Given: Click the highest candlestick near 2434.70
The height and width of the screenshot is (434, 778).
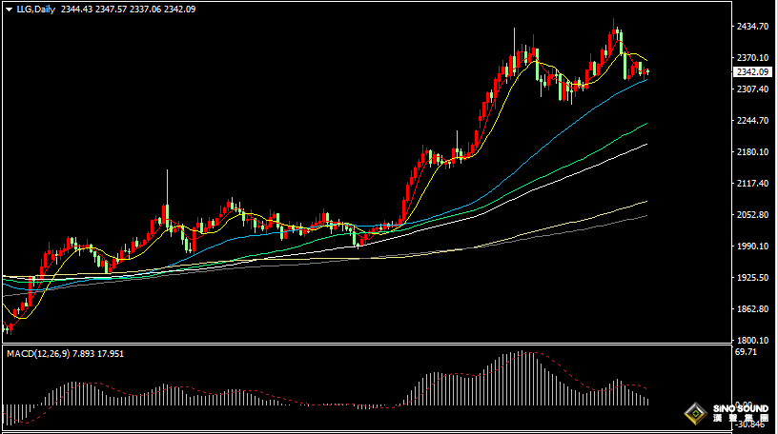Looking at the screenshot, I should click(x=616, y=38).
